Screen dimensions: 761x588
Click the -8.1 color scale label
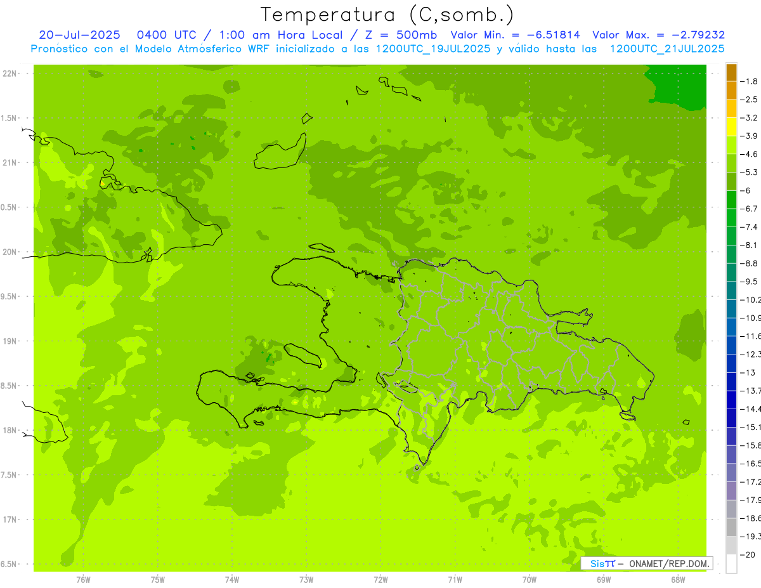[750, 245]
